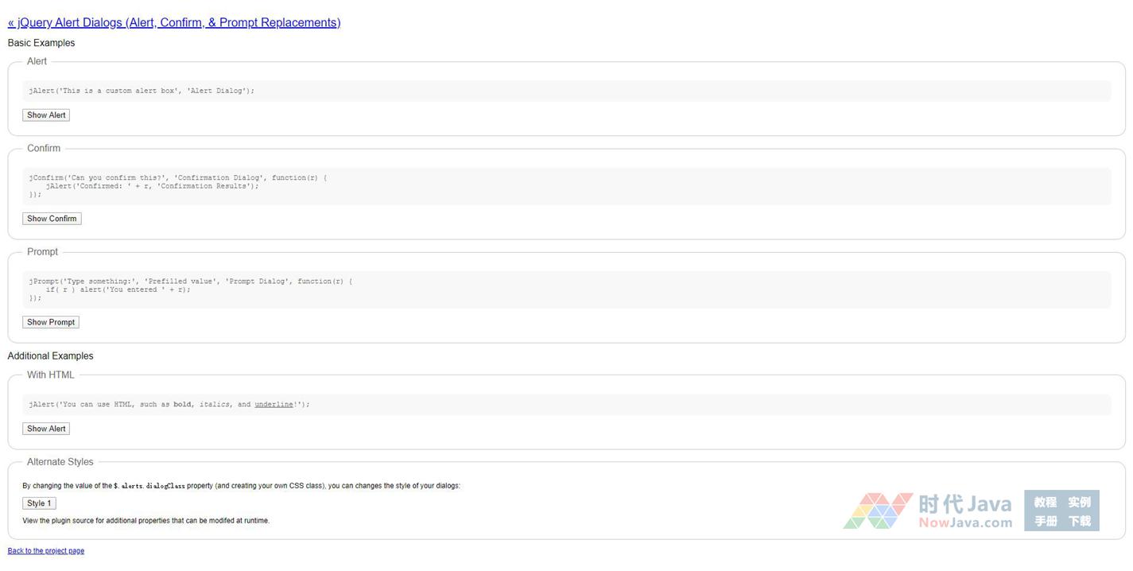The width and height of the screenshot is (1133, 571).
Task: Select 实例 in the watermark box
Action: tap(1079, 502)
